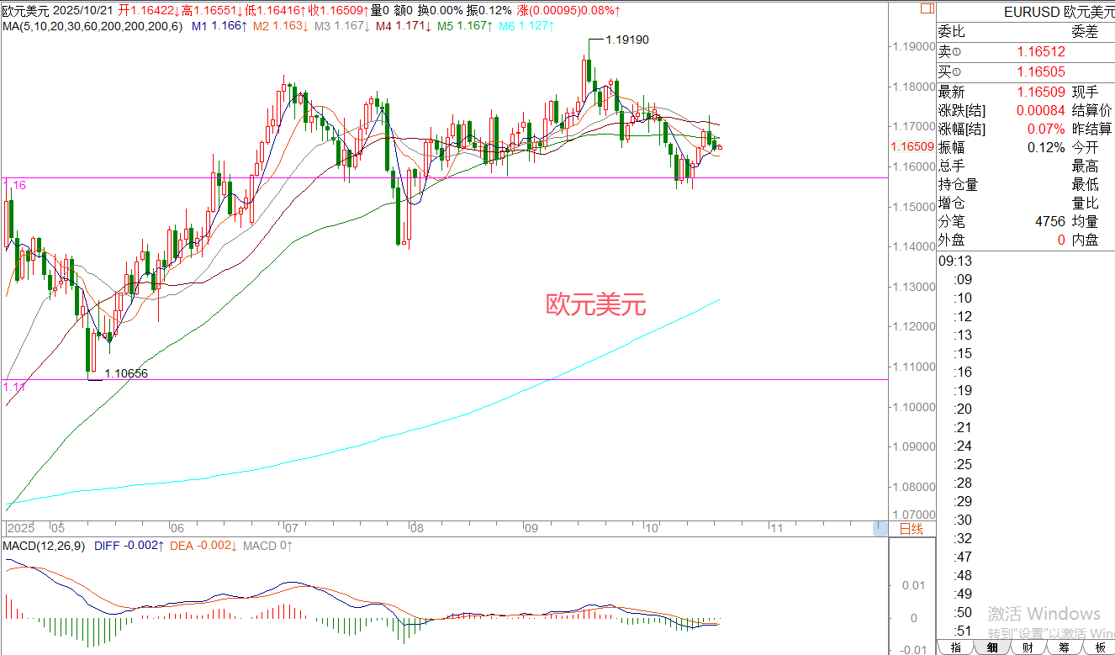Switch to the 指 tab
Image resolution: width=1115 pixels, height=655 pixels.
coord(955,647)
